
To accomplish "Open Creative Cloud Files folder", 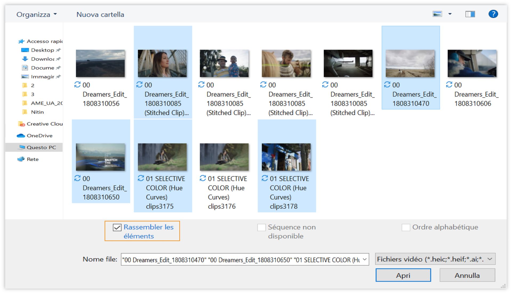I will pos(44,124).
